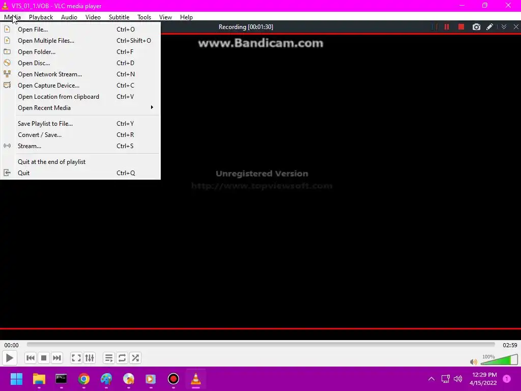Open the clock and date flyout

[483, 379]
